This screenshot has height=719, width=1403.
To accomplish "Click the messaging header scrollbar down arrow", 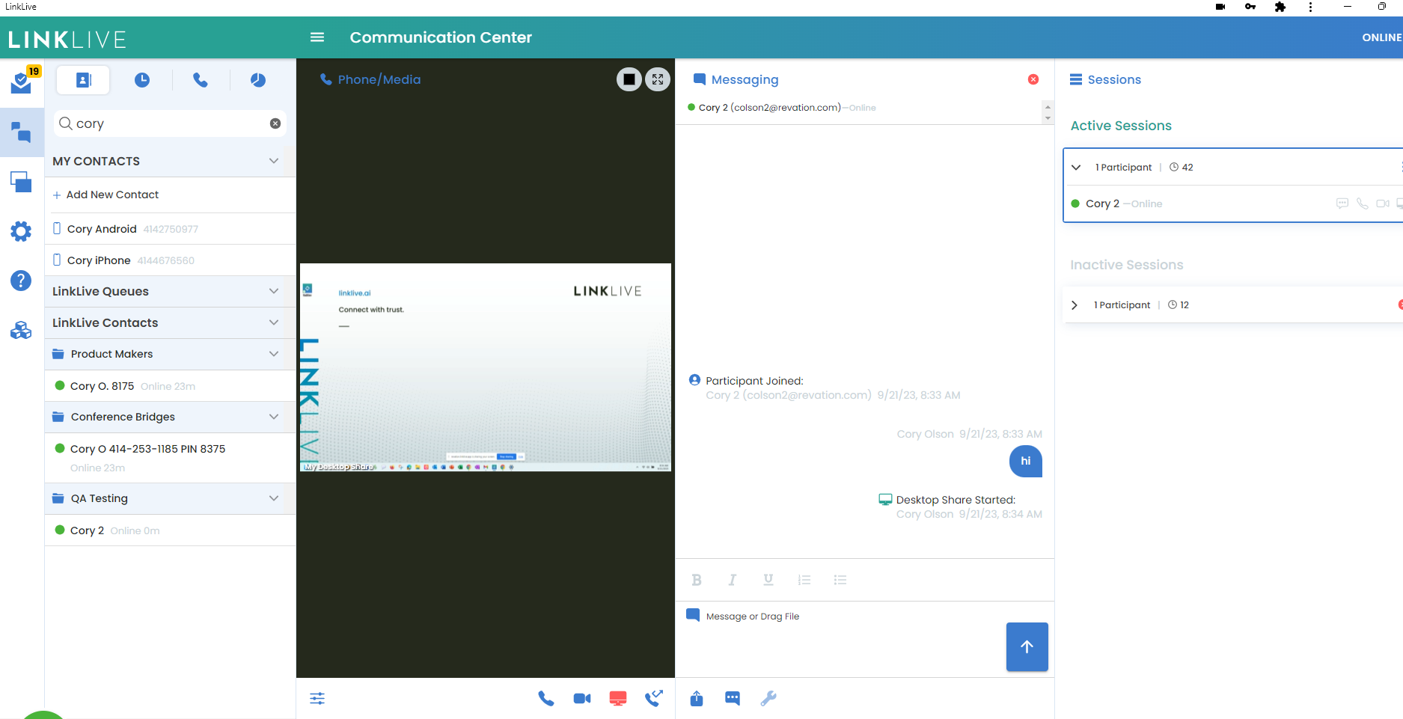I will (1048, 118).
